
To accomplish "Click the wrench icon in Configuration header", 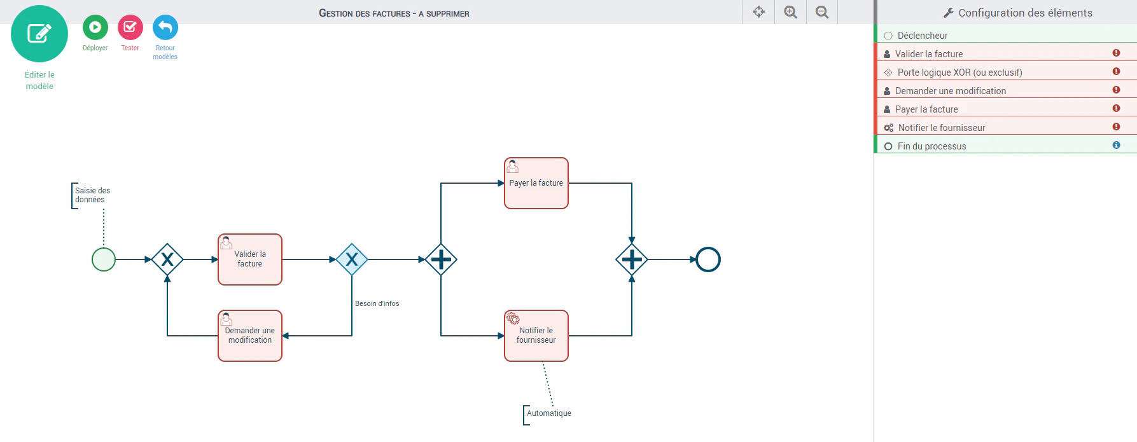I will tap(948, 13).
